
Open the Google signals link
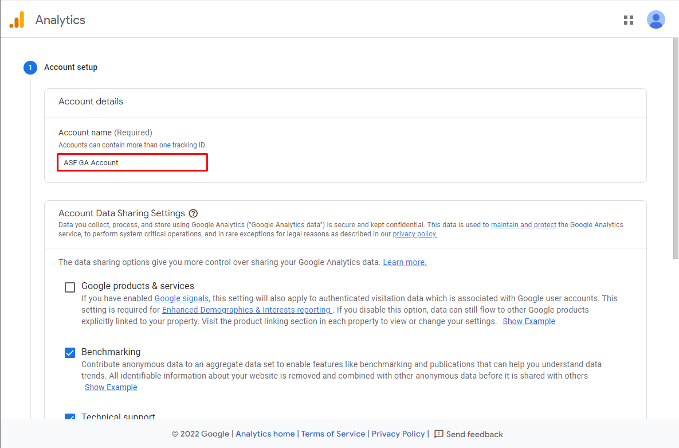coord(182,298)
